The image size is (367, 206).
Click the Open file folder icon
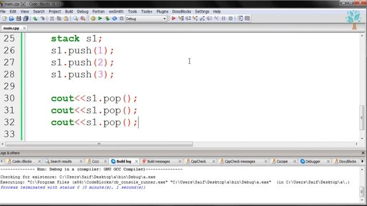click(11, 19)
